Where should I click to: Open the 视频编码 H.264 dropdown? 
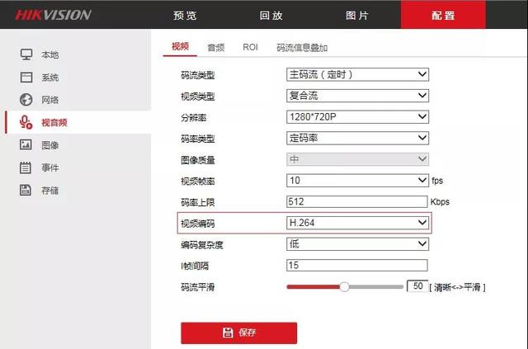point(357,223)
